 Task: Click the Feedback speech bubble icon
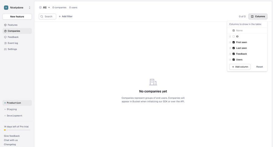[x=5, y=37]
